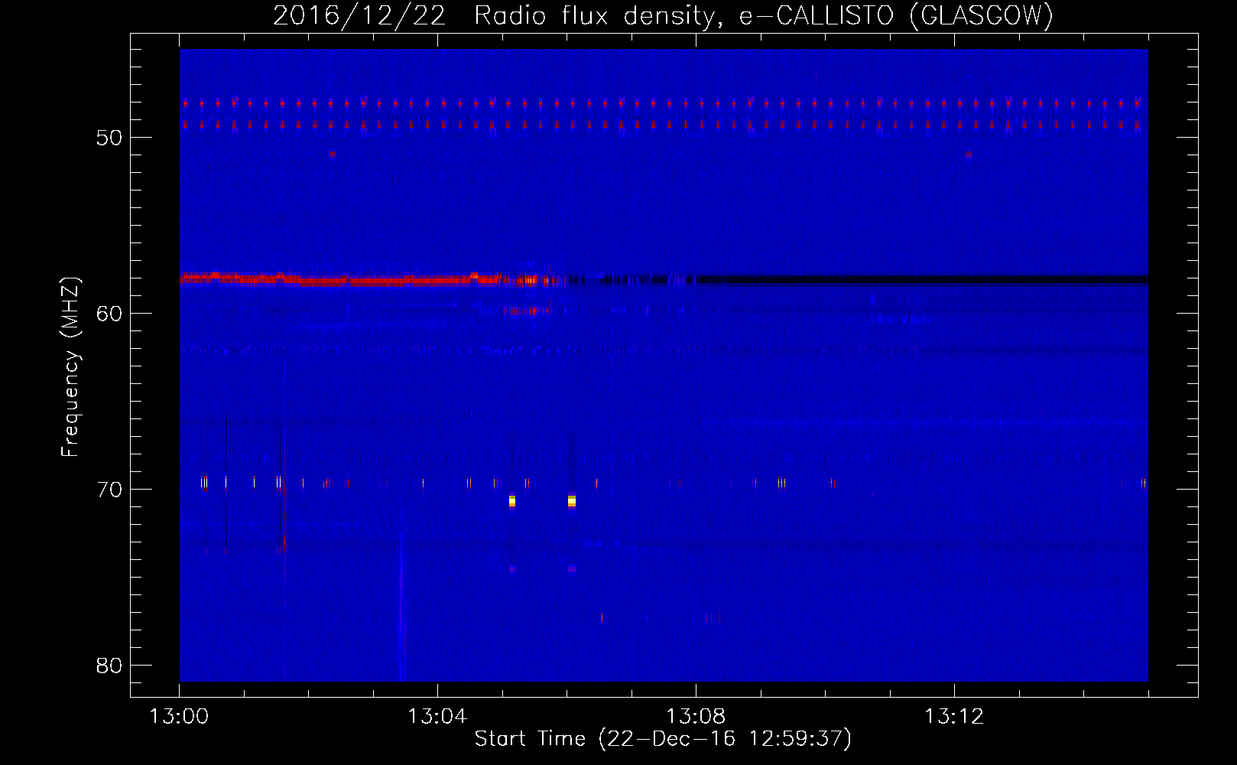Click the 13:00 time axis label
Viewport: 1237px width, 765px height.
click(179, 717)
